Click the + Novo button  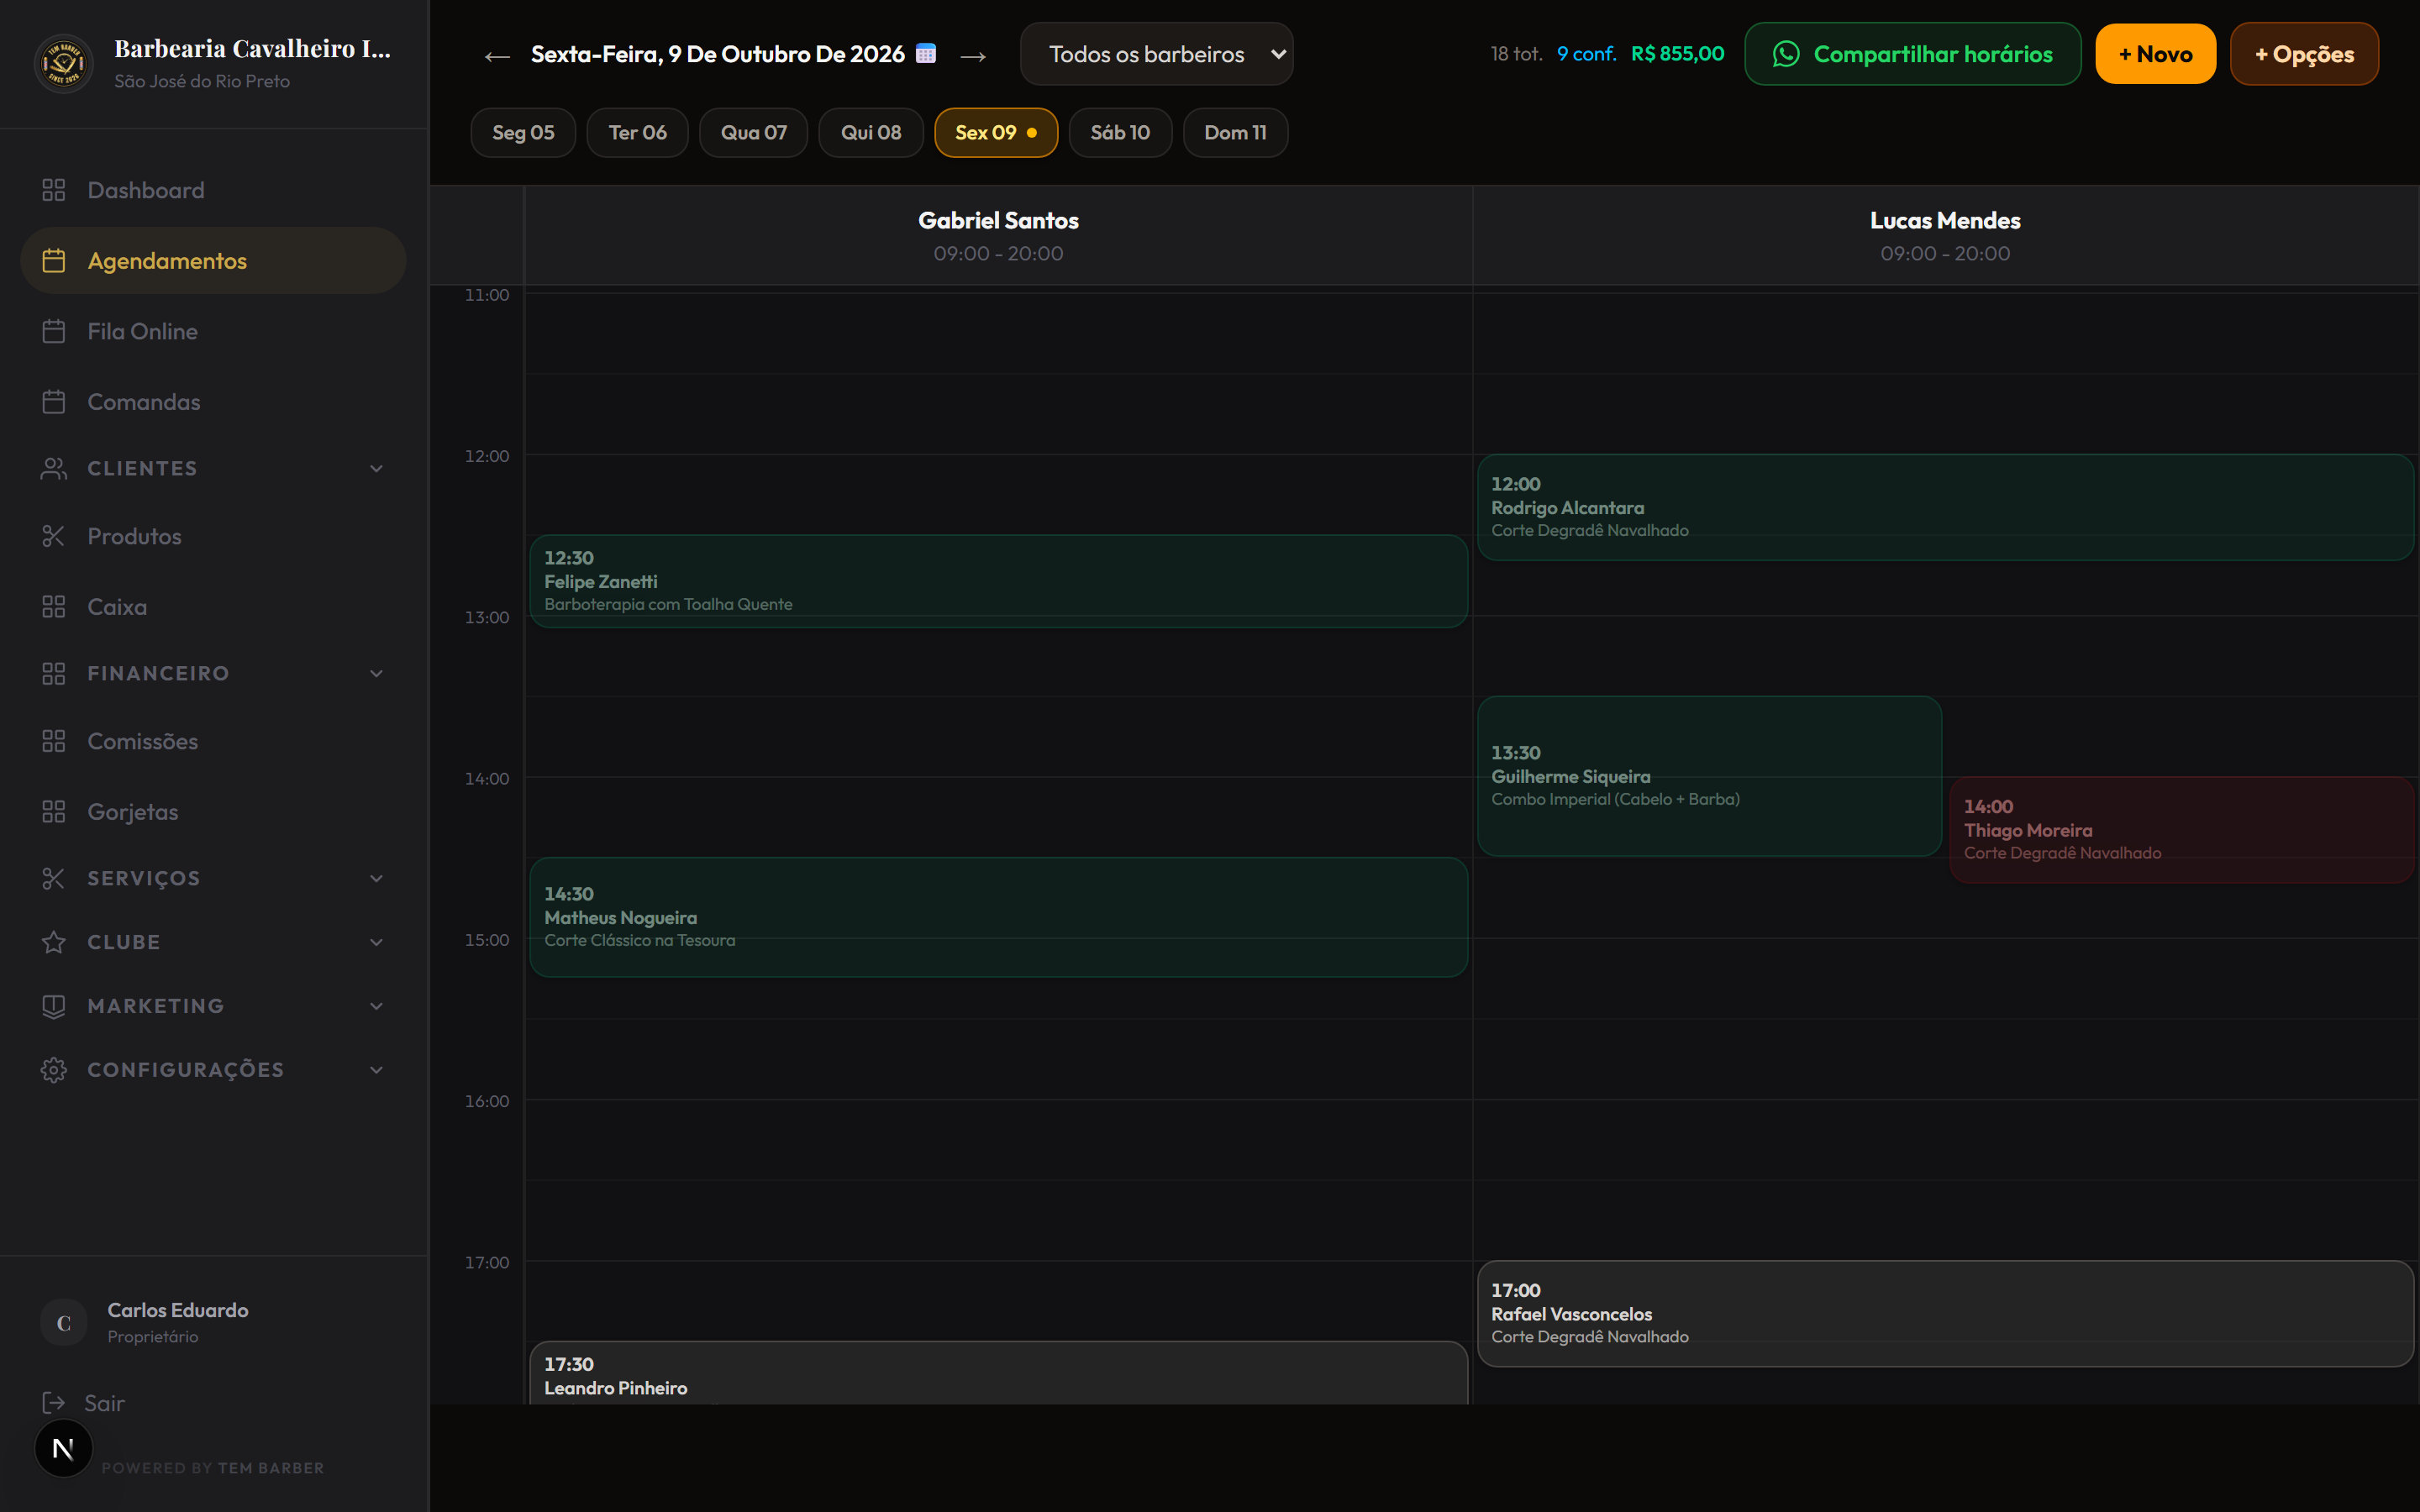point(2155,54)
